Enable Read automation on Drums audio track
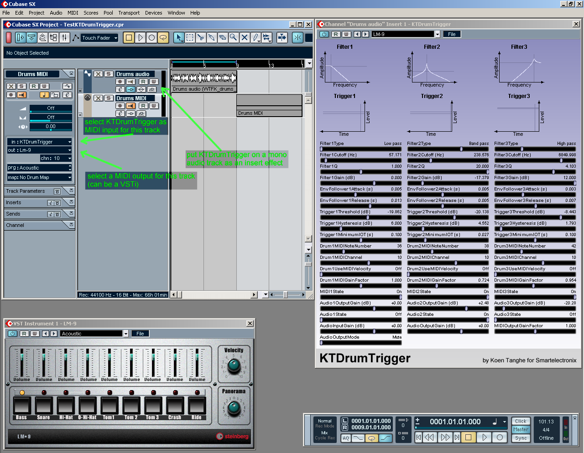This screenshot has width=584, height=453. pyautogui.click(x=143, y=82)
